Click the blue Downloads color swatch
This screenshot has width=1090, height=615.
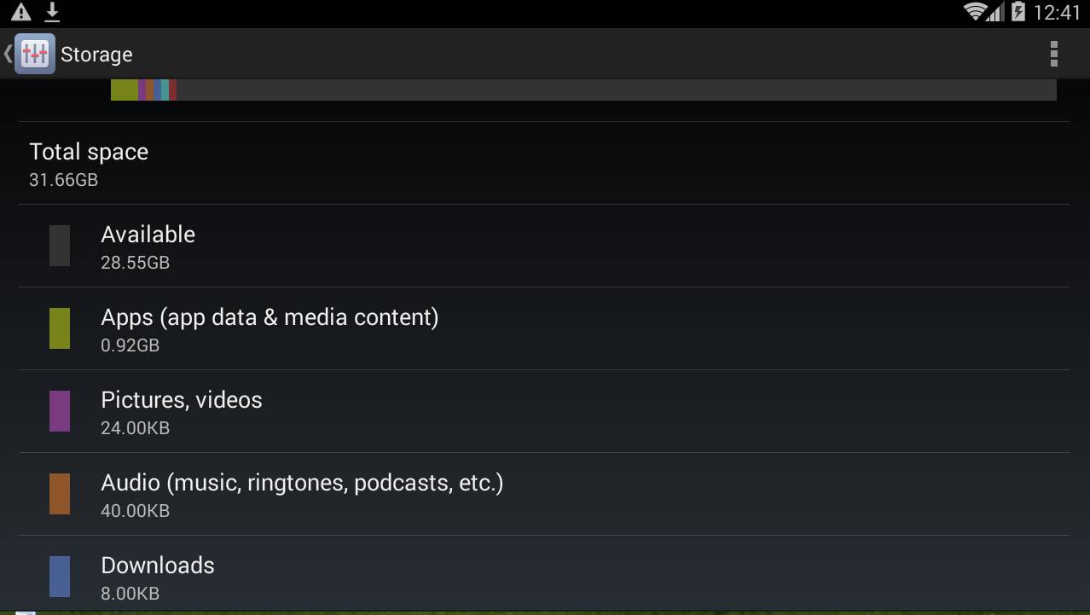click(60, 576)
